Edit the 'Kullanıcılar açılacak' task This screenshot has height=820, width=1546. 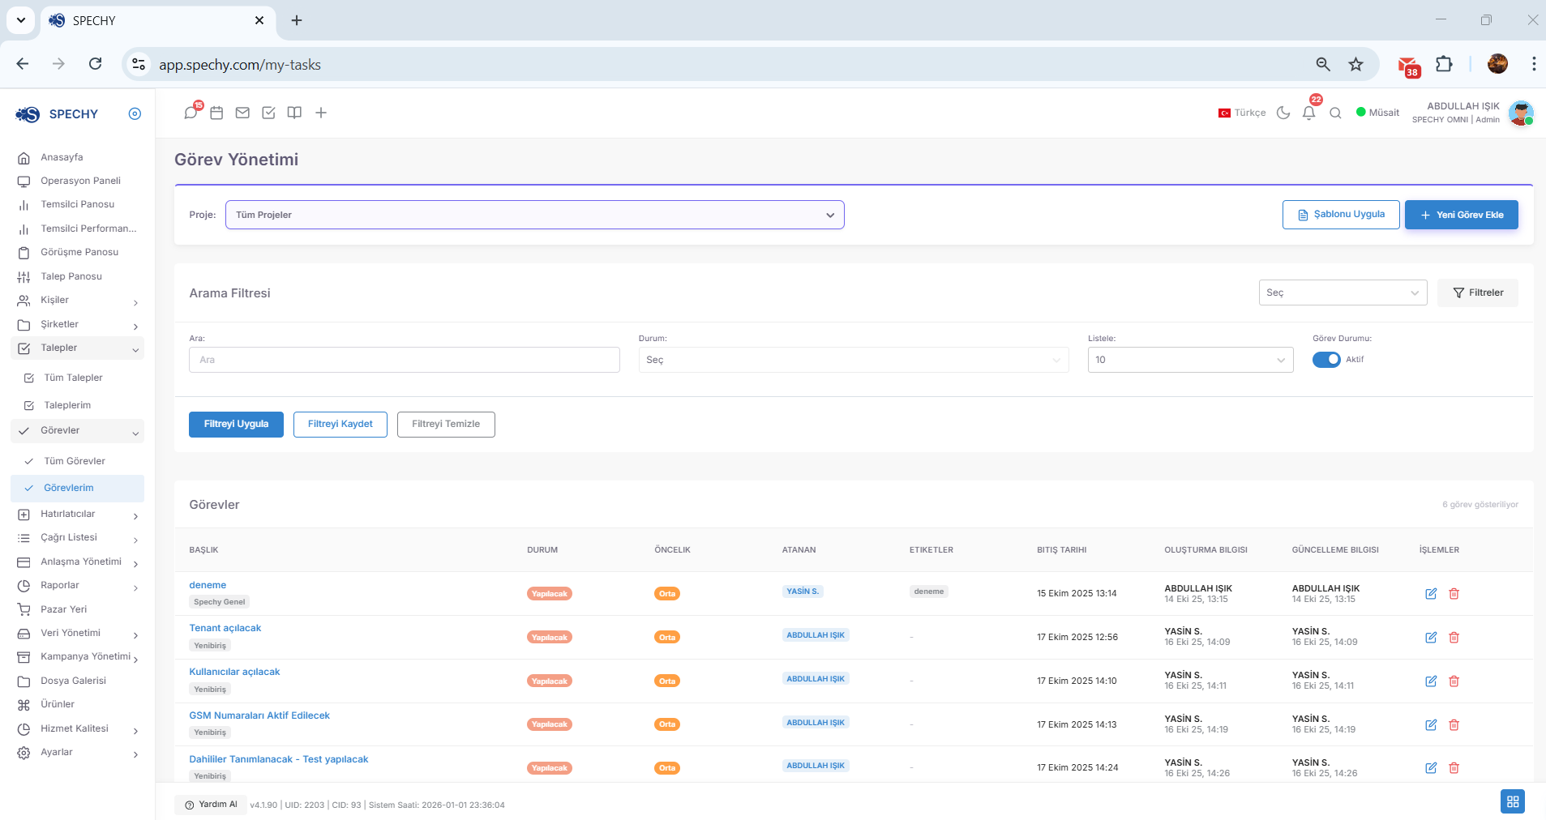pyautogui.click(x=1431, y=681)
